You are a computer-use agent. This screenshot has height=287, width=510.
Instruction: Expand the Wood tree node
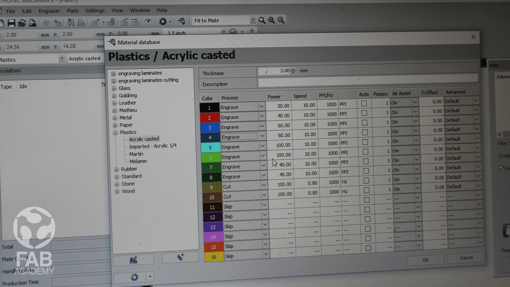tap(117, 192)
